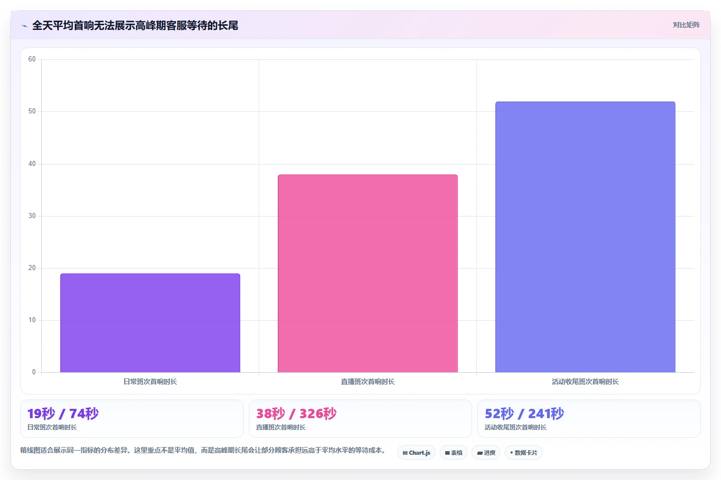Click the title 全天平均首响无法展示高峰期客服等待的长尾

135,26
